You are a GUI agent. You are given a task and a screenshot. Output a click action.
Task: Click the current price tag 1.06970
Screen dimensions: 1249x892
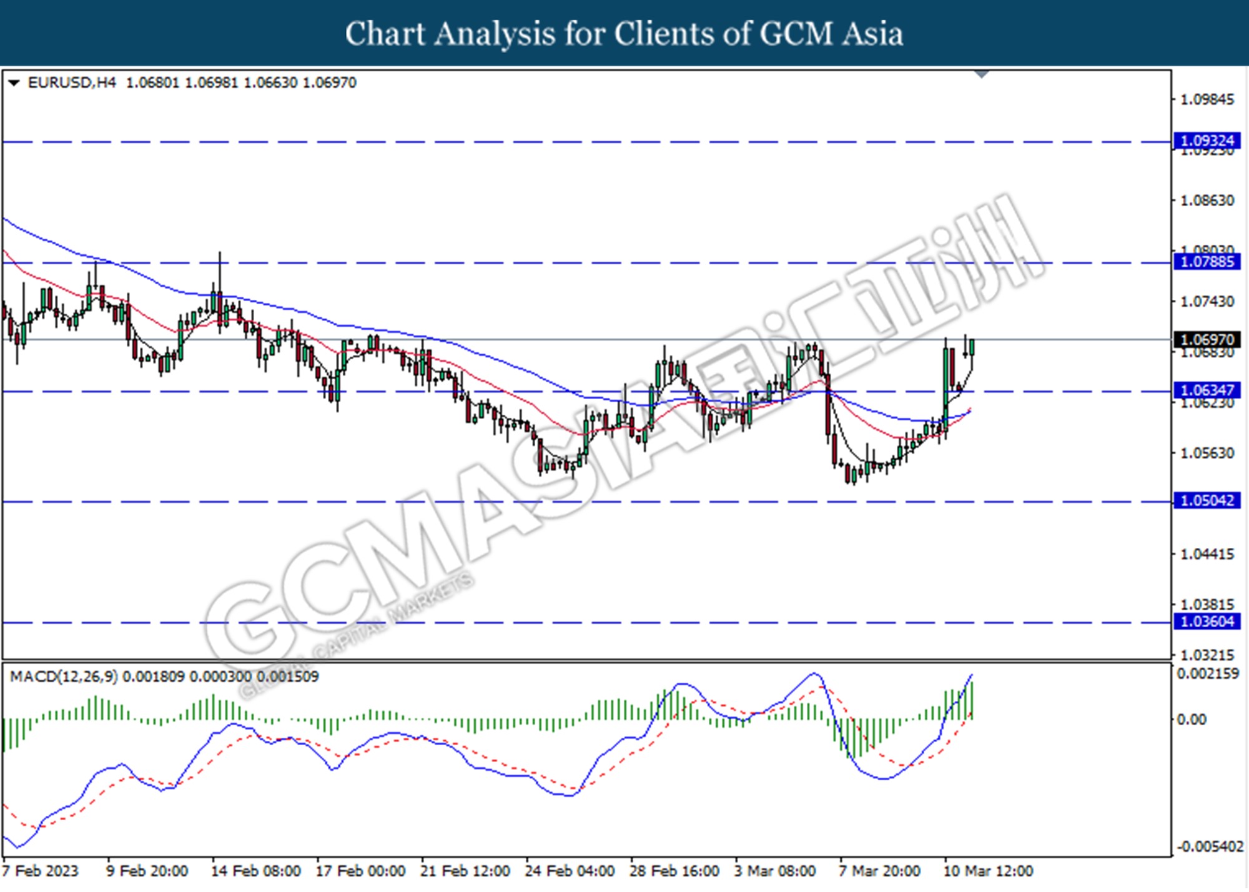1207,340
